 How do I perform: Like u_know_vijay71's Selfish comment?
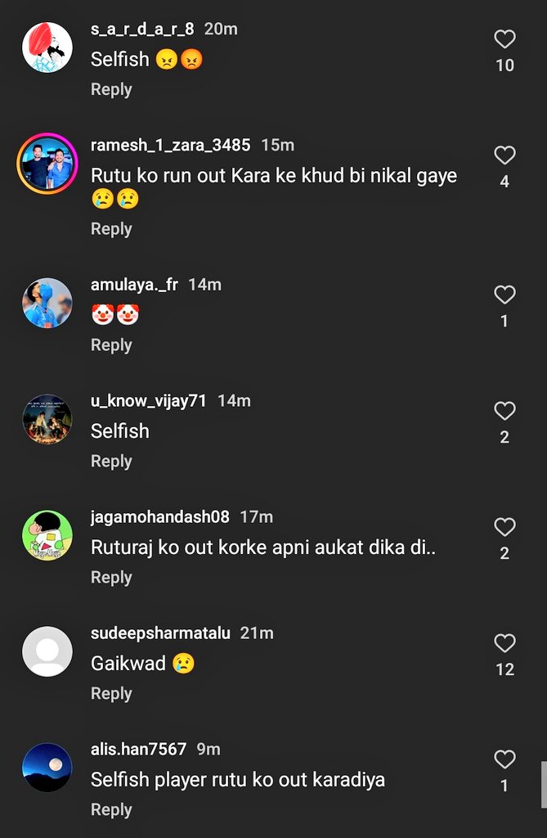[x=504, y=411]
